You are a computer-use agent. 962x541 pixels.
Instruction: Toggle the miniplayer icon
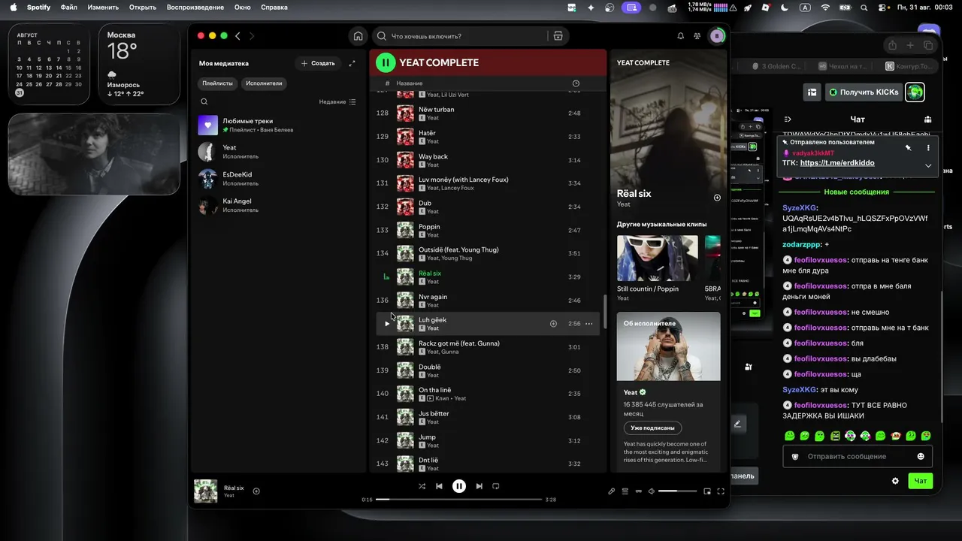pyautogui.click(x=707, y=491)
